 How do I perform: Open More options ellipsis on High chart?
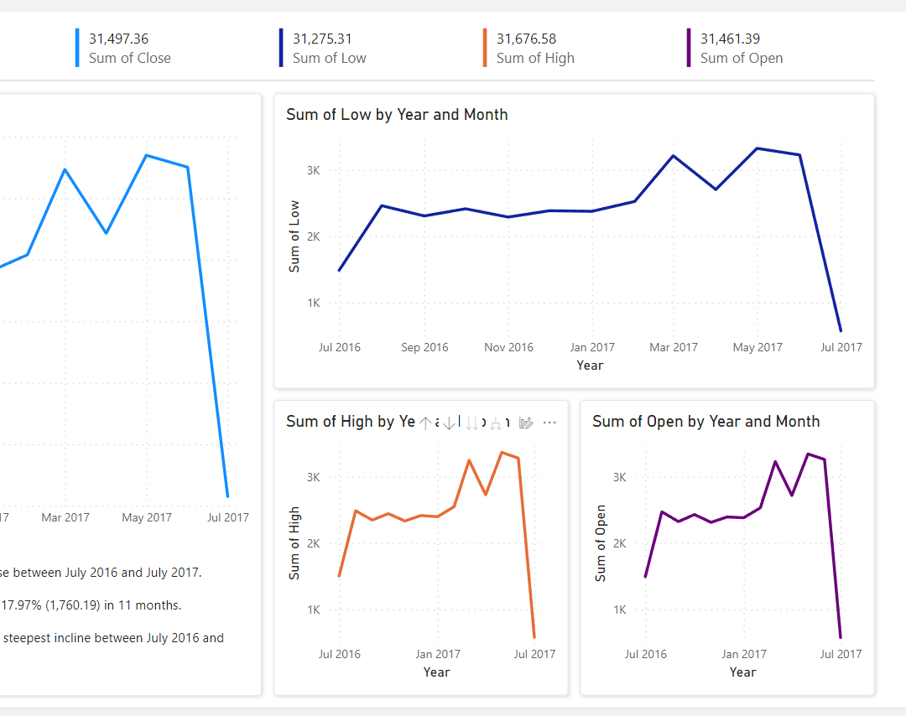549,423
